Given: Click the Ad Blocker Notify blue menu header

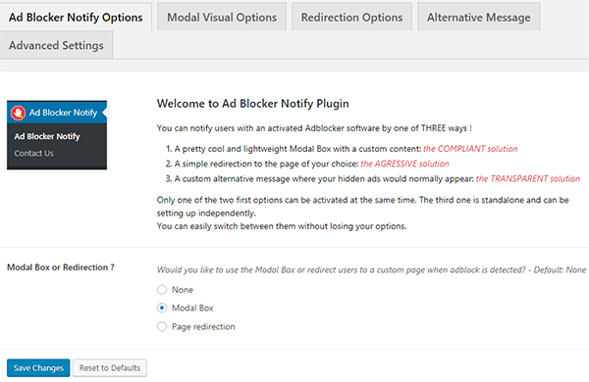Looking at the screenshot, I should click(x=57, y=112).
